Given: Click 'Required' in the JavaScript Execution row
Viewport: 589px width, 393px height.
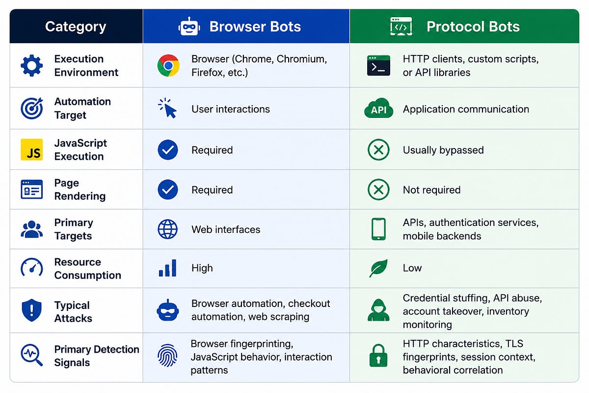Looking at the screenshot, I should coord(212,150).
